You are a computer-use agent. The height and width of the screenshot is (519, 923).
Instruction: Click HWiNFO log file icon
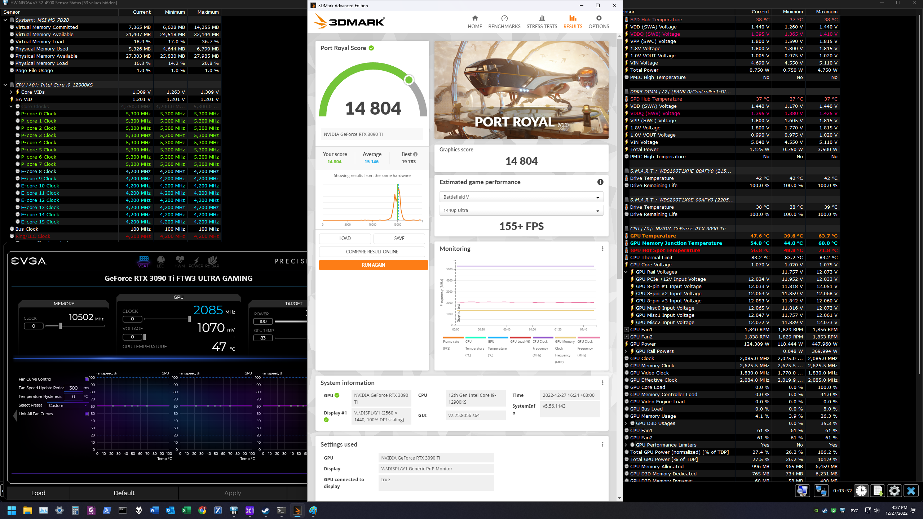pyautogui.click(x=878, y=491)
